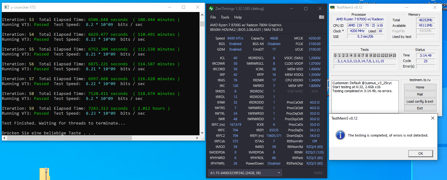Click the ZenTimings green app icon
The height and width of the screenshot is (180, 447).
pyautogui.click(x=211, y=9)
